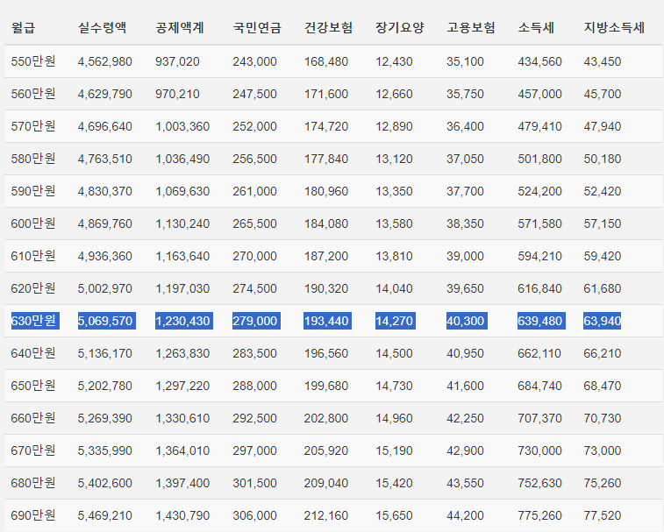Click long-term care value 15,650
Viewport: 664px width, 532px height.
pyautogui.click(x=394, y=516)
